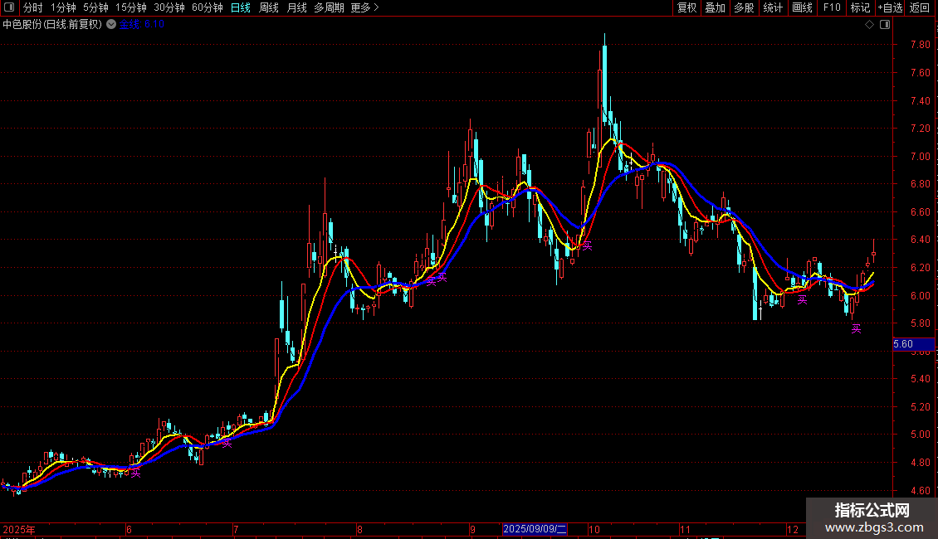Image resolution: width=938 pixels, height=539 pixels.
Task: Open the 多周期 multi-period view
Action: coord(329,7)
